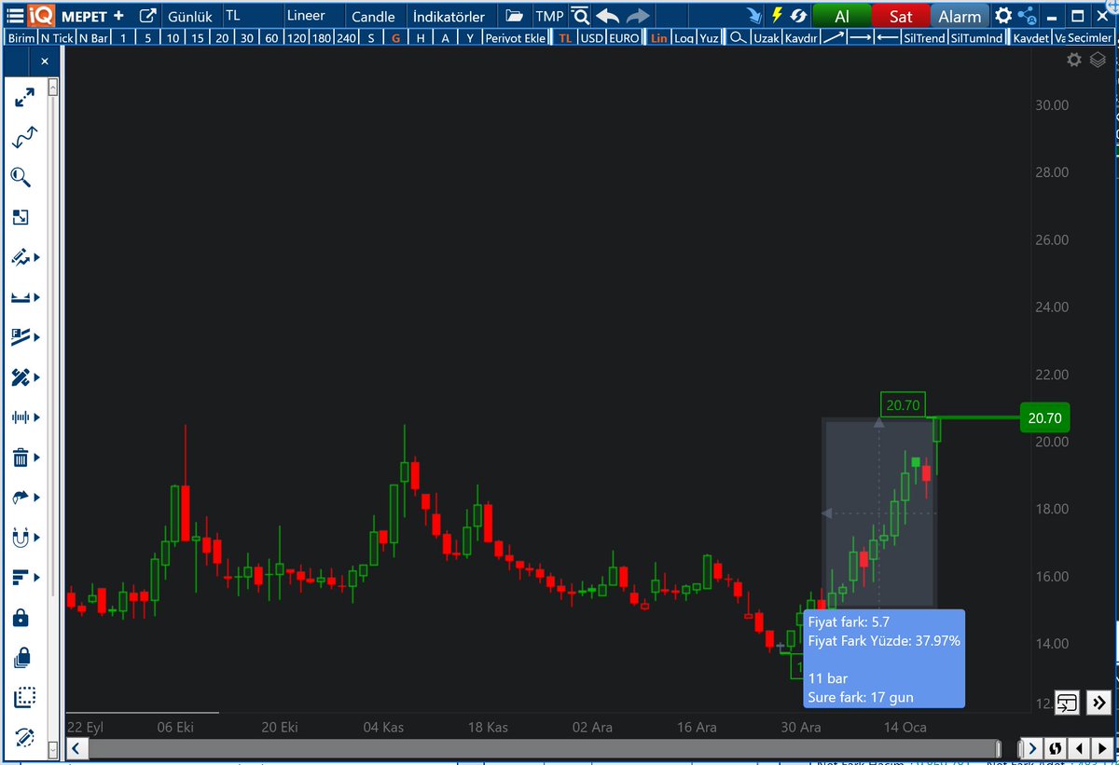Image resolution: width=1119 pixels, height=765 pixels.
Task: Switch currency to EURO
Action: [623, 38]
